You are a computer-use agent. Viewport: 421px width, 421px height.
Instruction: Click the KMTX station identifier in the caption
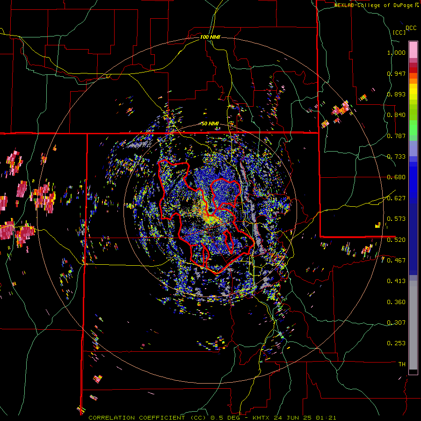pyautogui.click(x=262, y=418)
